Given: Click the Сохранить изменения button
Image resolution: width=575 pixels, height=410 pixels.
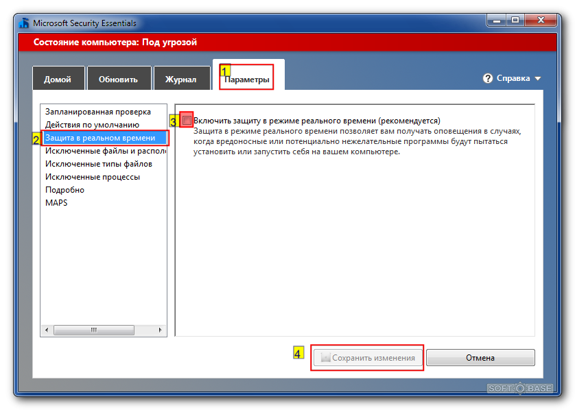Looking at the screenshot, I should 366,357.
